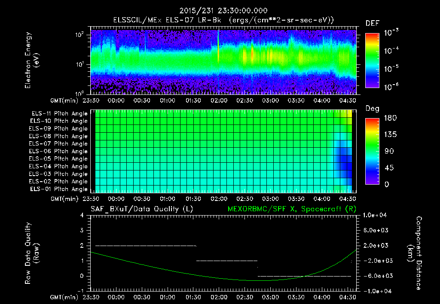440x304 pixels.
Task: Click the 04:30 time label under bottom plot
Action: [x=347, y=297]
